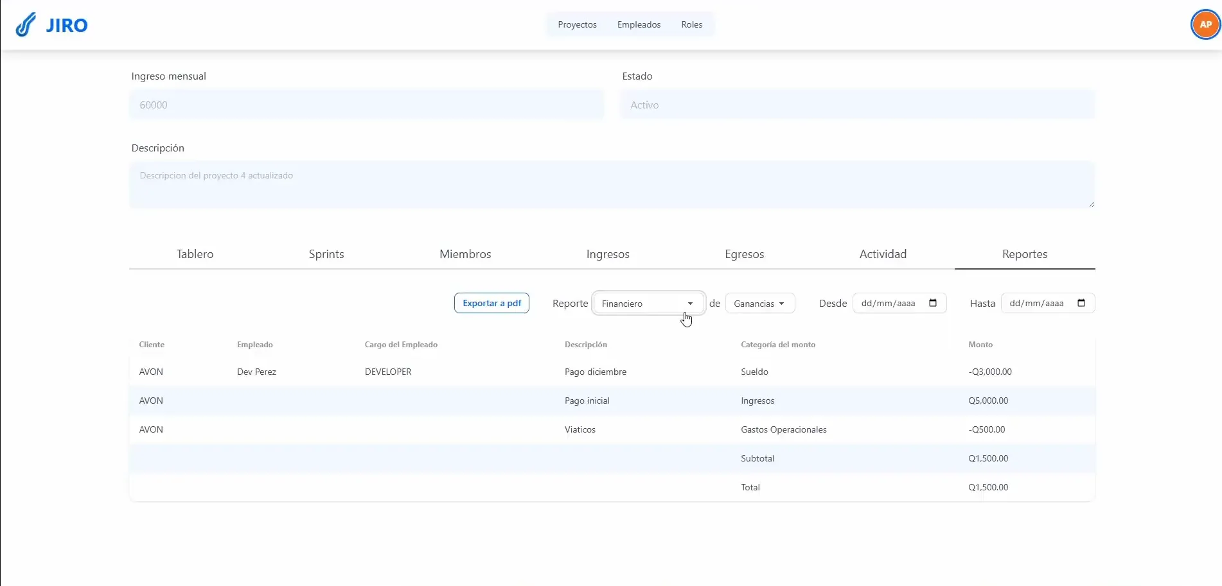The height and width of the screenshot is (586, 1222).
Task: Expand the Ganancias dropdown
Action: (x=759, y=304)
